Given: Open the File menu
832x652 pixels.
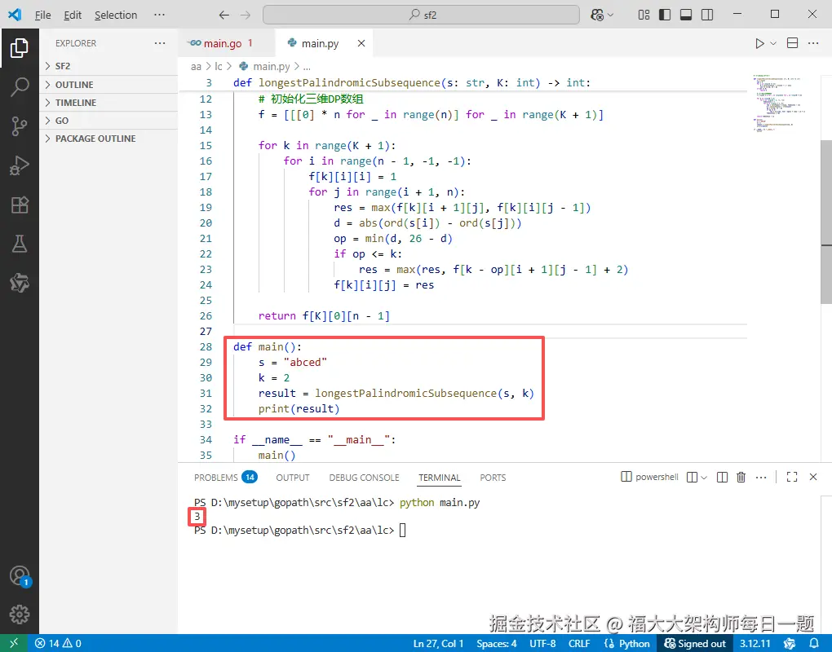Looking at the screenshot, I should (x=43, y=15).
